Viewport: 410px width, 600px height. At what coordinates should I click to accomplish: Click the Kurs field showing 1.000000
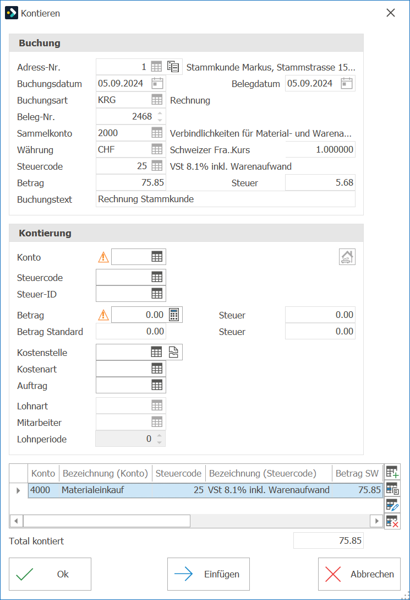coord(320,149)
